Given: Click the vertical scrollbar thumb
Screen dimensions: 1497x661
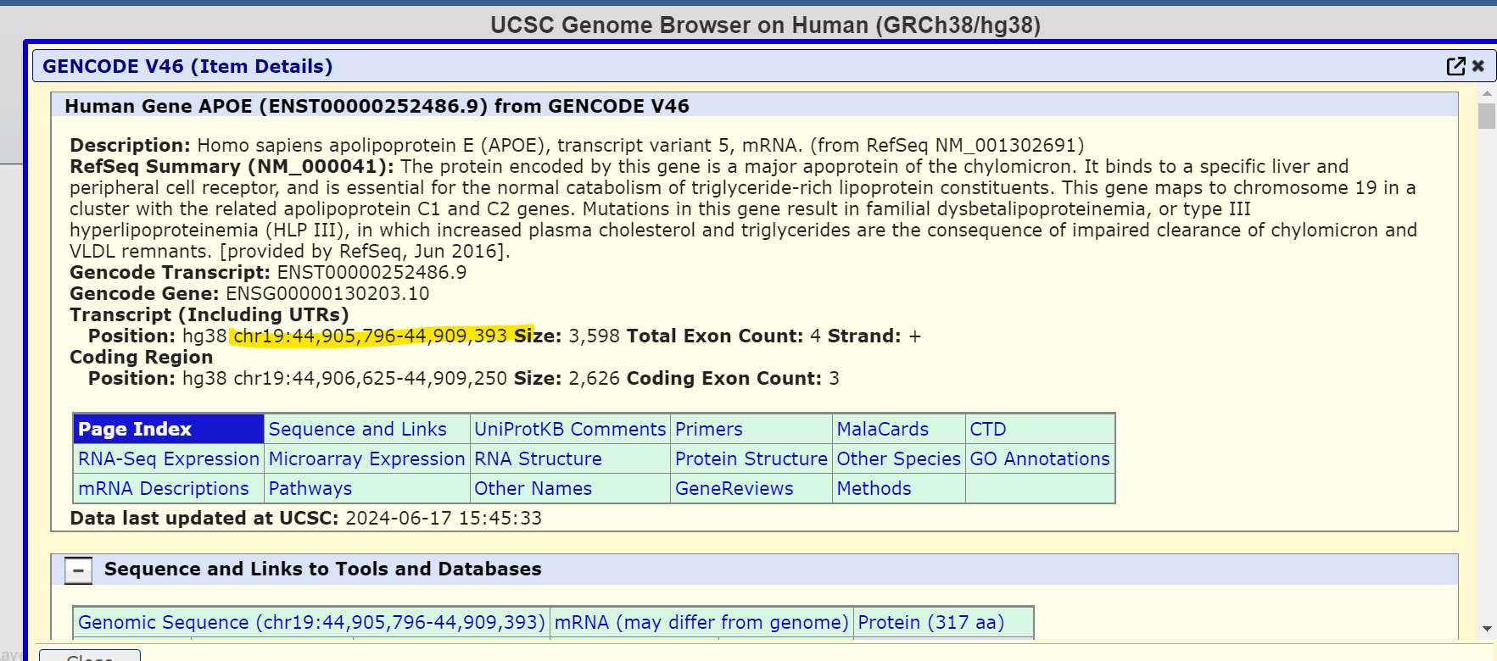Looking at the screenshot, I should pos(1487,116).
